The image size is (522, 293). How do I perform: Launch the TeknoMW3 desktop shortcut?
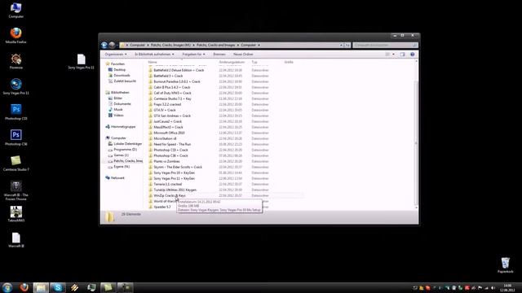15,214
